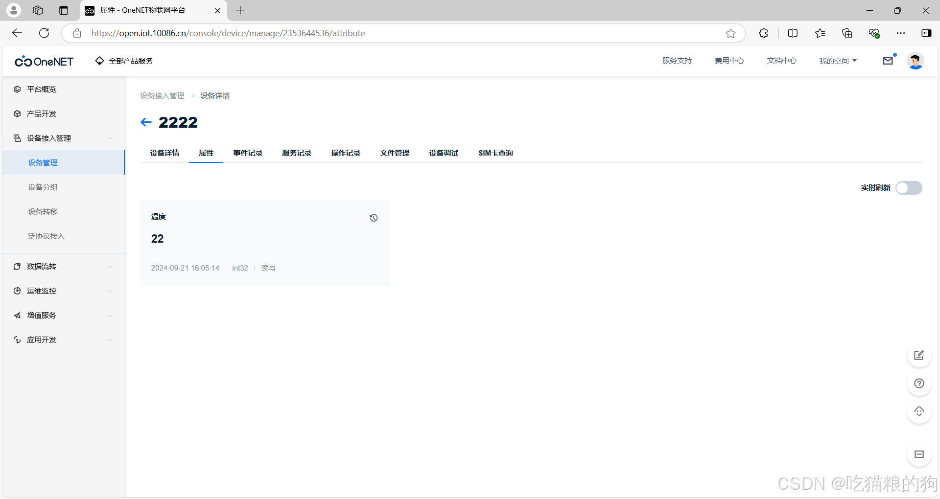Switch to the 事件记录 tab
Image resolution: width=940 pixels, height=499 pixels.
(x=248, y=153)
